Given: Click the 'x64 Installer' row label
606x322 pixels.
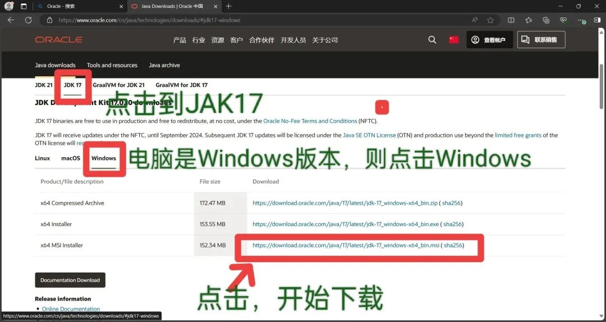Looking at the screenshot, I should (x=56, y=224).
